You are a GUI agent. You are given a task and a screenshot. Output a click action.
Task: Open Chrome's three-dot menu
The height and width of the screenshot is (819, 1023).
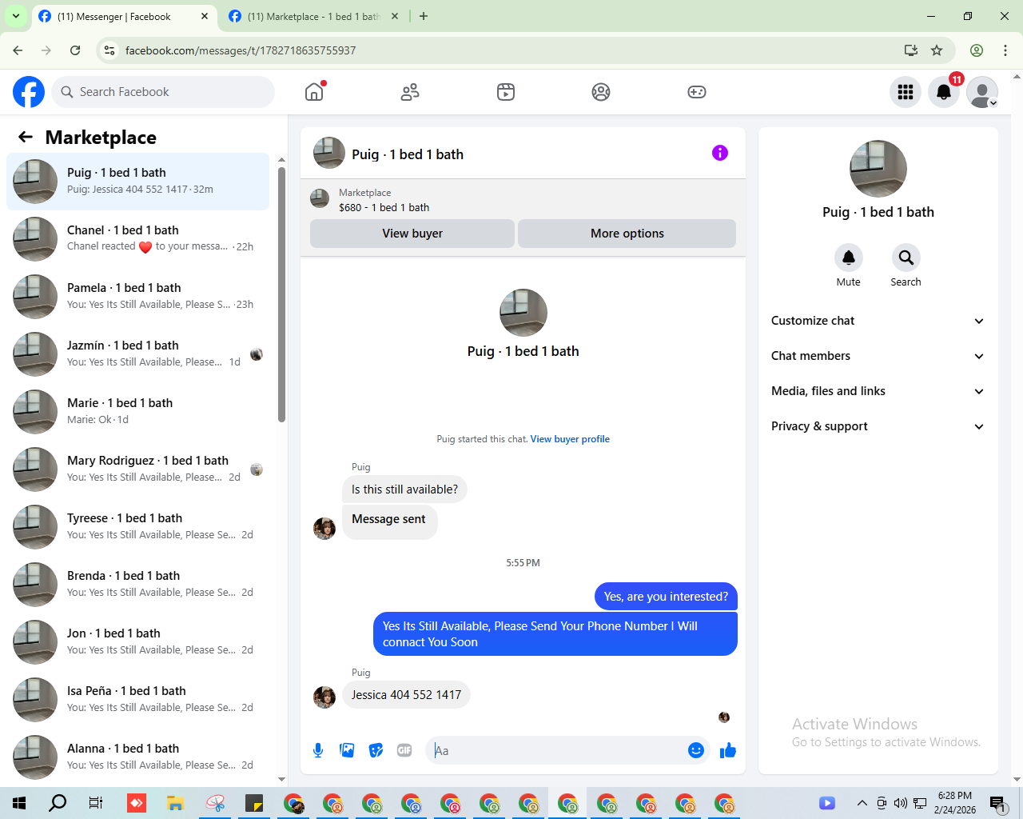(1005, 50)
